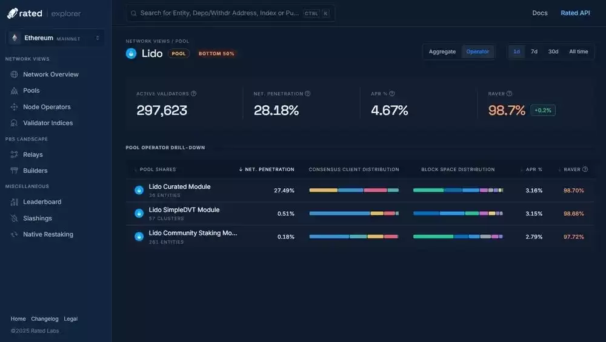Sort table by APR % column
The width and height of the screenshot is (606, 342).
pyautogui.click(x=533, y=169)
